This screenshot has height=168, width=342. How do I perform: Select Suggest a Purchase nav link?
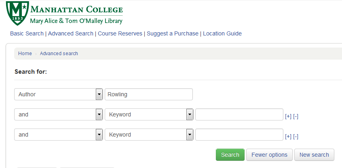click(173, 34)
